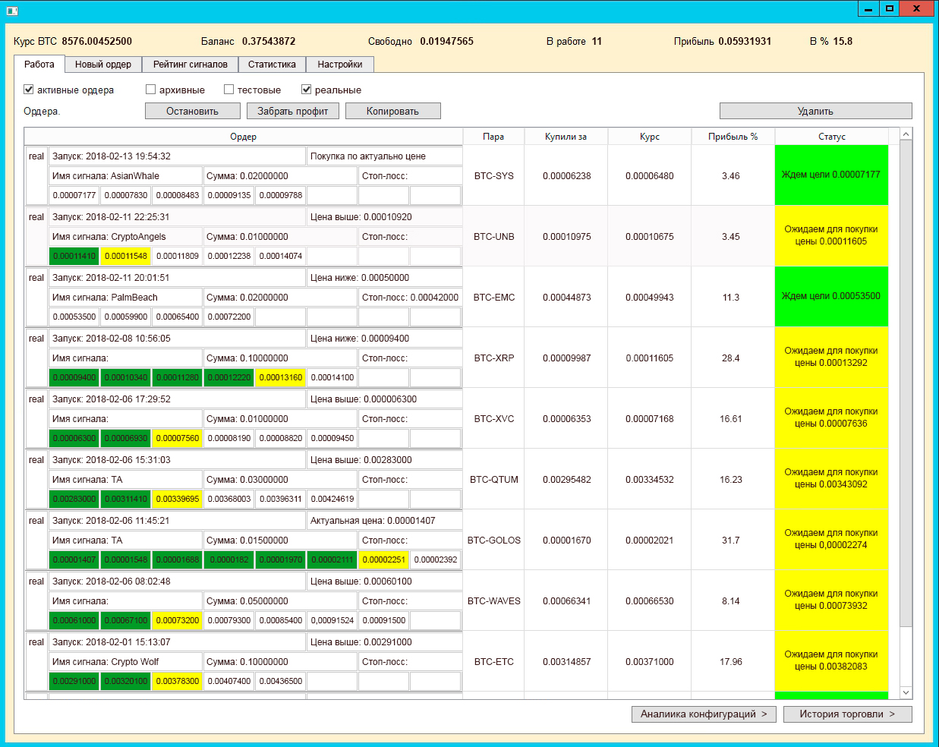Toggle the 'активные ордера' checkbox
The height and width of the screenshot is (747, 939).
[29, 90]
